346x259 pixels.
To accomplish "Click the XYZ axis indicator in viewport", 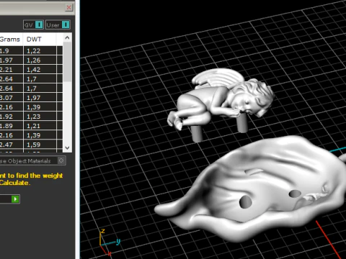I will tap(110, 242).
